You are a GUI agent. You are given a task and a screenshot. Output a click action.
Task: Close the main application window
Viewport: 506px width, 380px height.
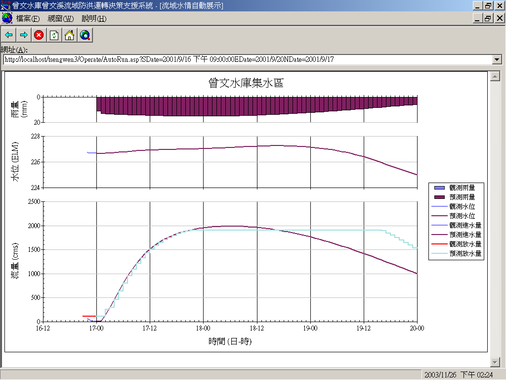coord(500,5)
